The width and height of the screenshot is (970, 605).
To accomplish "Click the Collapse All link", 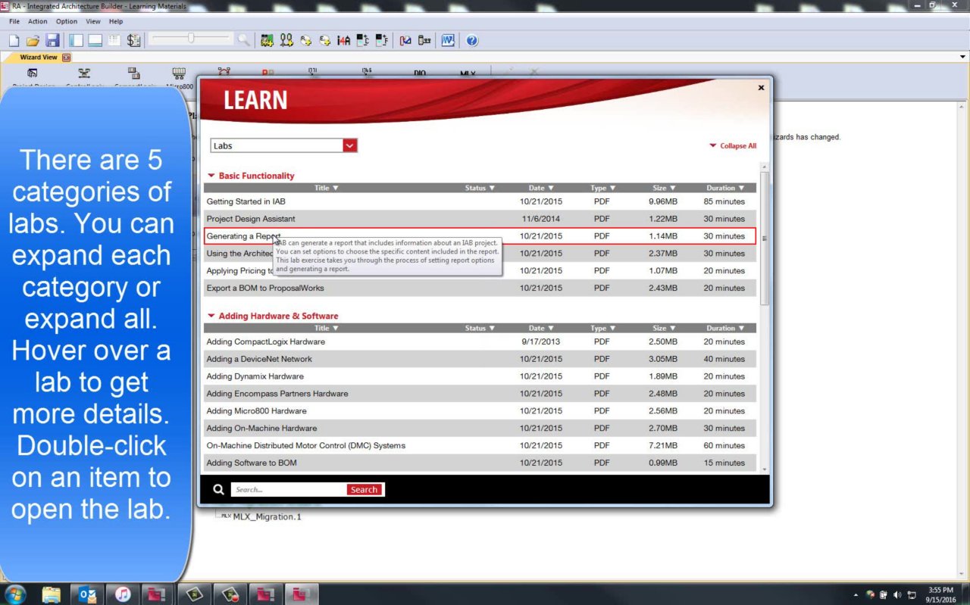I will [x=732, y=146].
